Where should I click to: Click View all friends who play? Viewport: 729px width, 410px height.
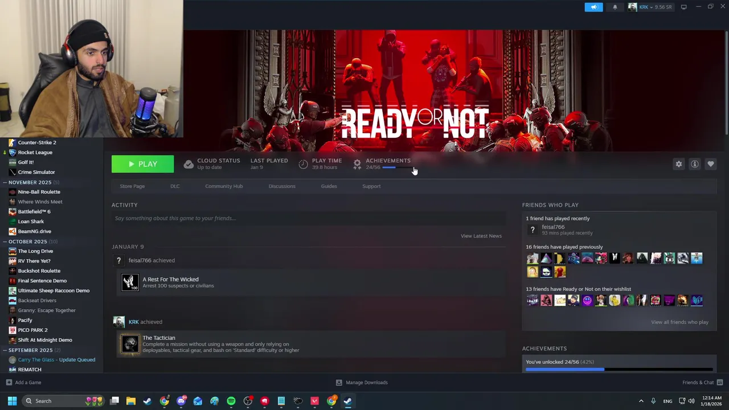(679, 322)
